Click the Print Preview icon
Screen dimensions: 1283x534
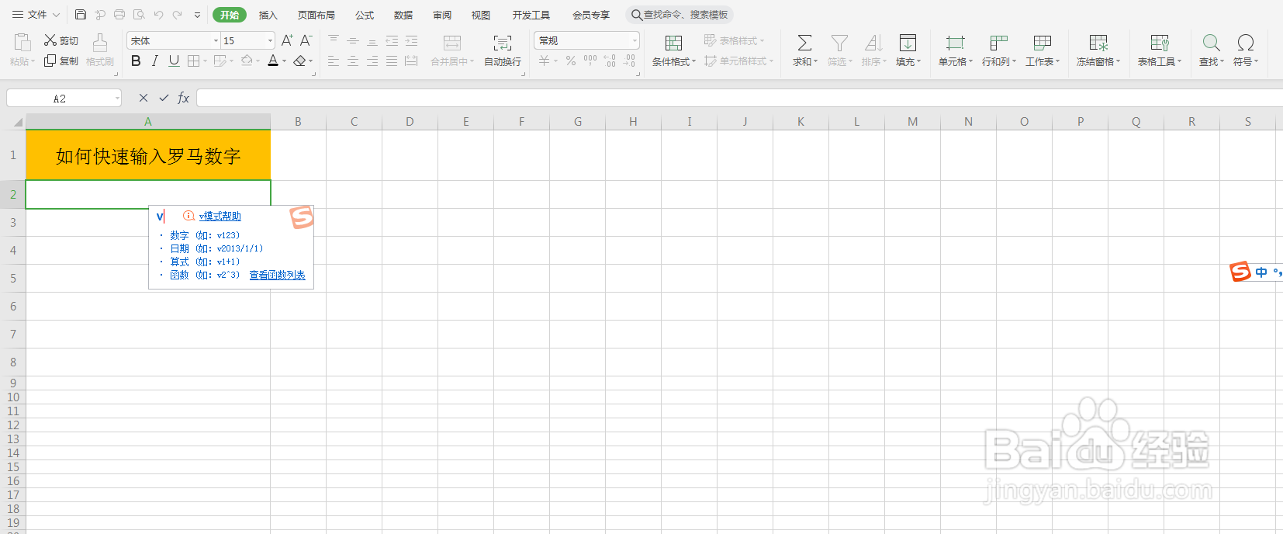[x=139, y=15]
